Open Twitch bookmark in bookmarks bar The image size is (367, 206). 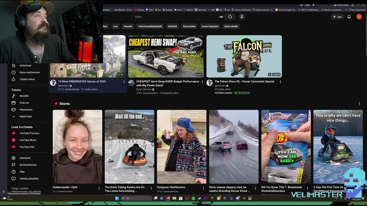(149, 10)
